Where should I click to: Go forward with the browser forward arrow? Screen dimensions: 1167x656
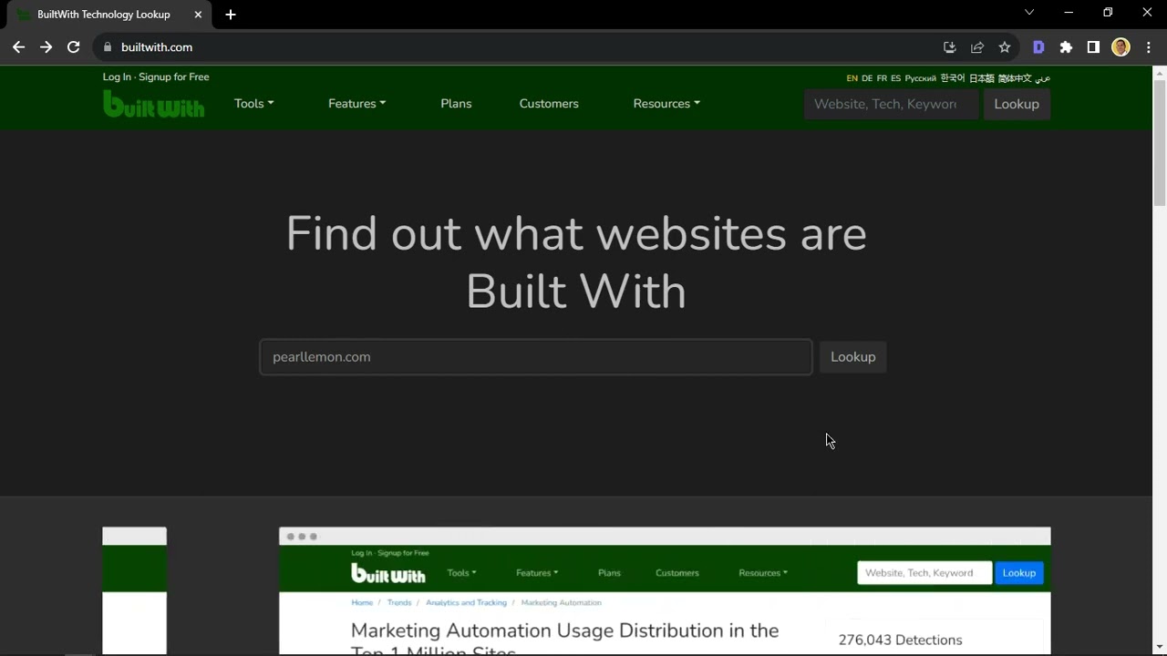pos(46,47)
